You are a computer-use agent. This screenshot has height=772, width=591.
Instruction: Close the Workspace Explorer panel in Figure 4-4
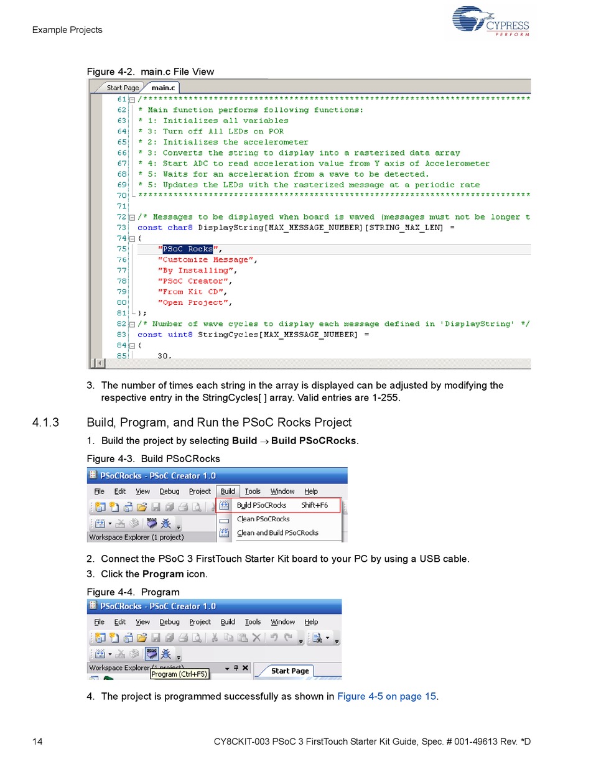[x=245, y=668]
